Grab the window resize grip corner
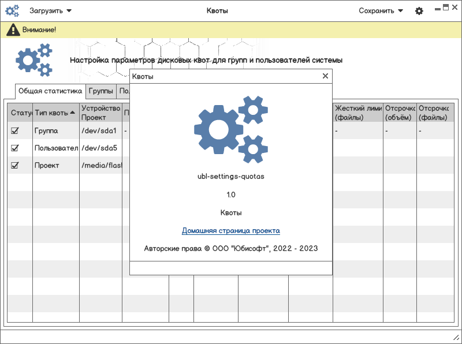462x344 pixels. (x=456, y=338)
